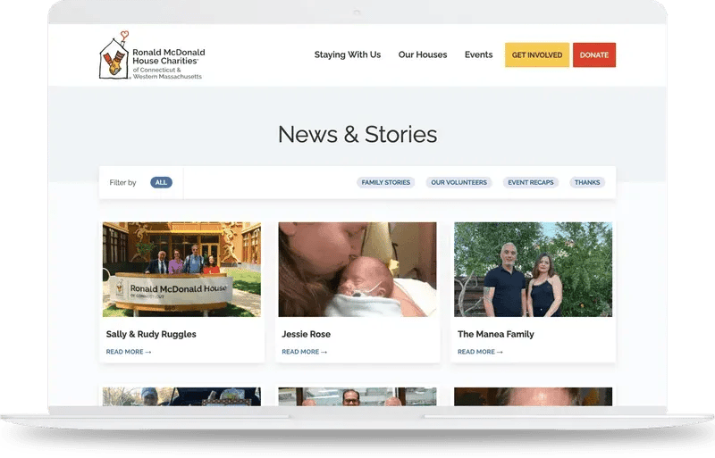Read more about Sally & Rudy Ruggles
Image resolution: width=715 pixels, height=458 pixels.
(129, 352)
